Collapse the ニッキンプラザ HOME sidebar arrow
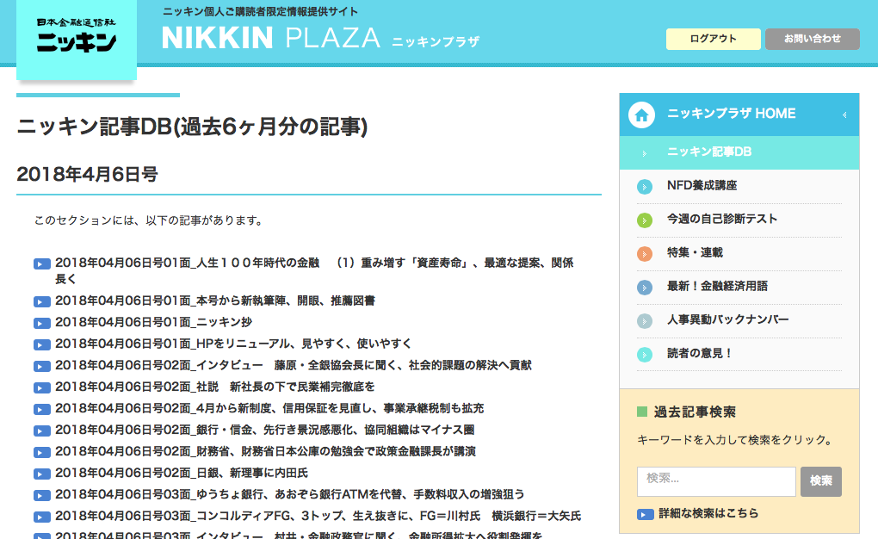This screenshot has width=878, height=539. (844, 115)
